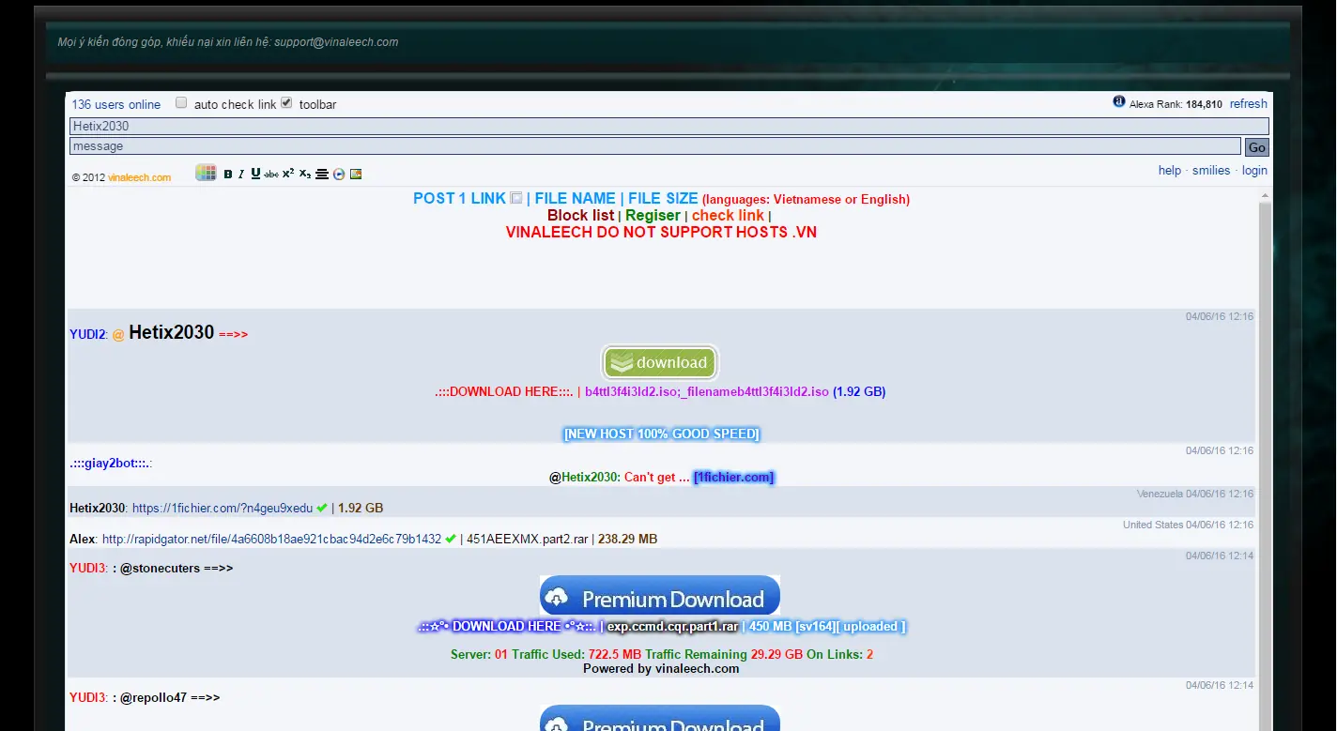Click the chat scrollbar up arrow
1337x731 pixels.
coord(1264,196)
